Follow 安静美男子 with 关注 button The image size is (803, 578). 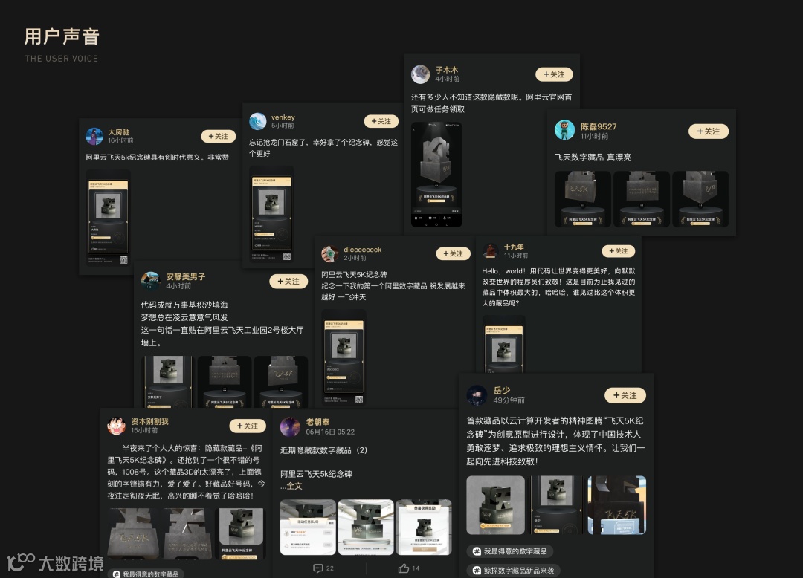(x=288, y=281)
